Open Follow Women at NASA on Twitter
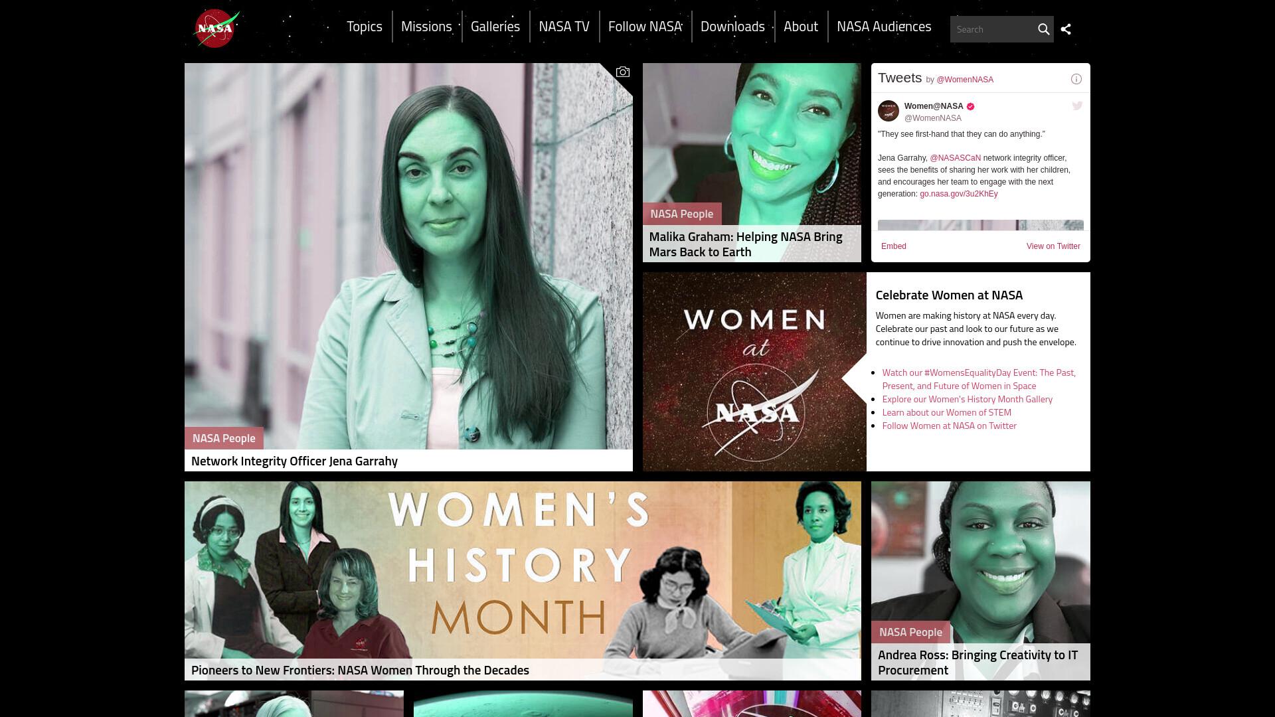This screenshot has height=717, width=1275. pos(949,426)
